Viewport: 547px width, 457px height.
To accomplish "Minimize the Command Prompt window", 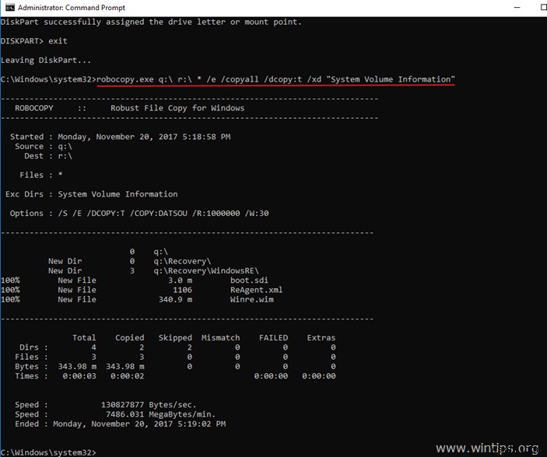I will (x=517, y=7).
